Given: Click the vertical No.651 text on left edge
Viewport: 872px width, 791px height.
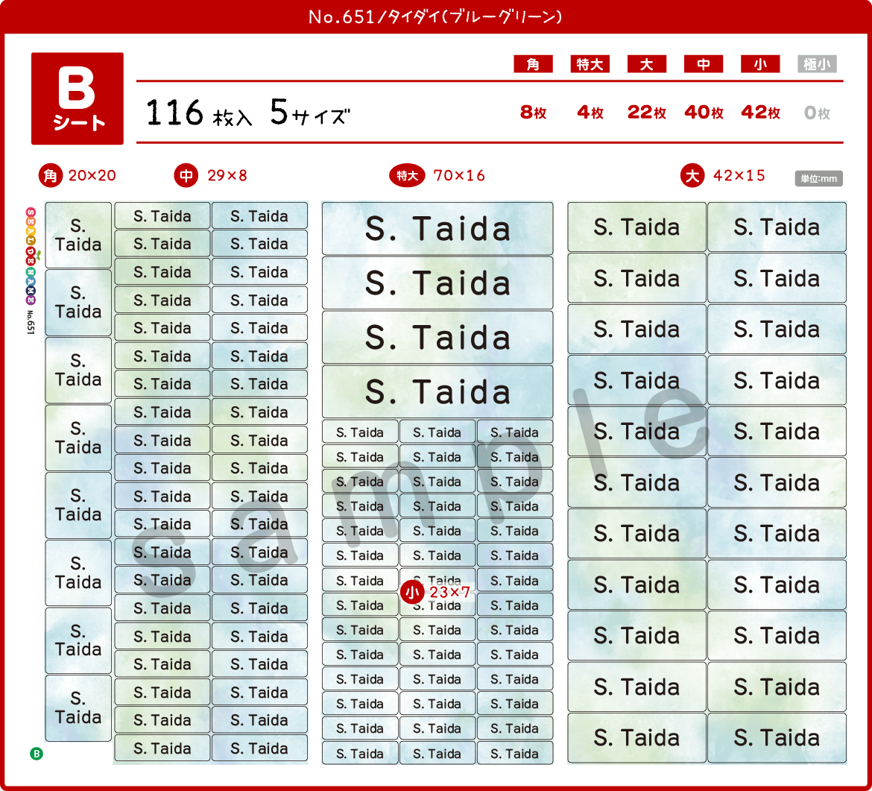Looking at the screenshot, I should coord(31,322).
